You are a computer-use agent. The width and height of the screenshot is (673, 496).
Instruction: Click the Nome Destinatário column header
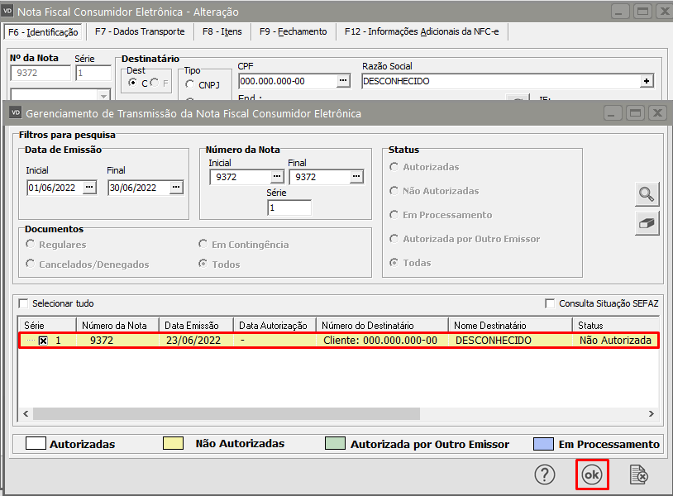click(x=489, y=326)
